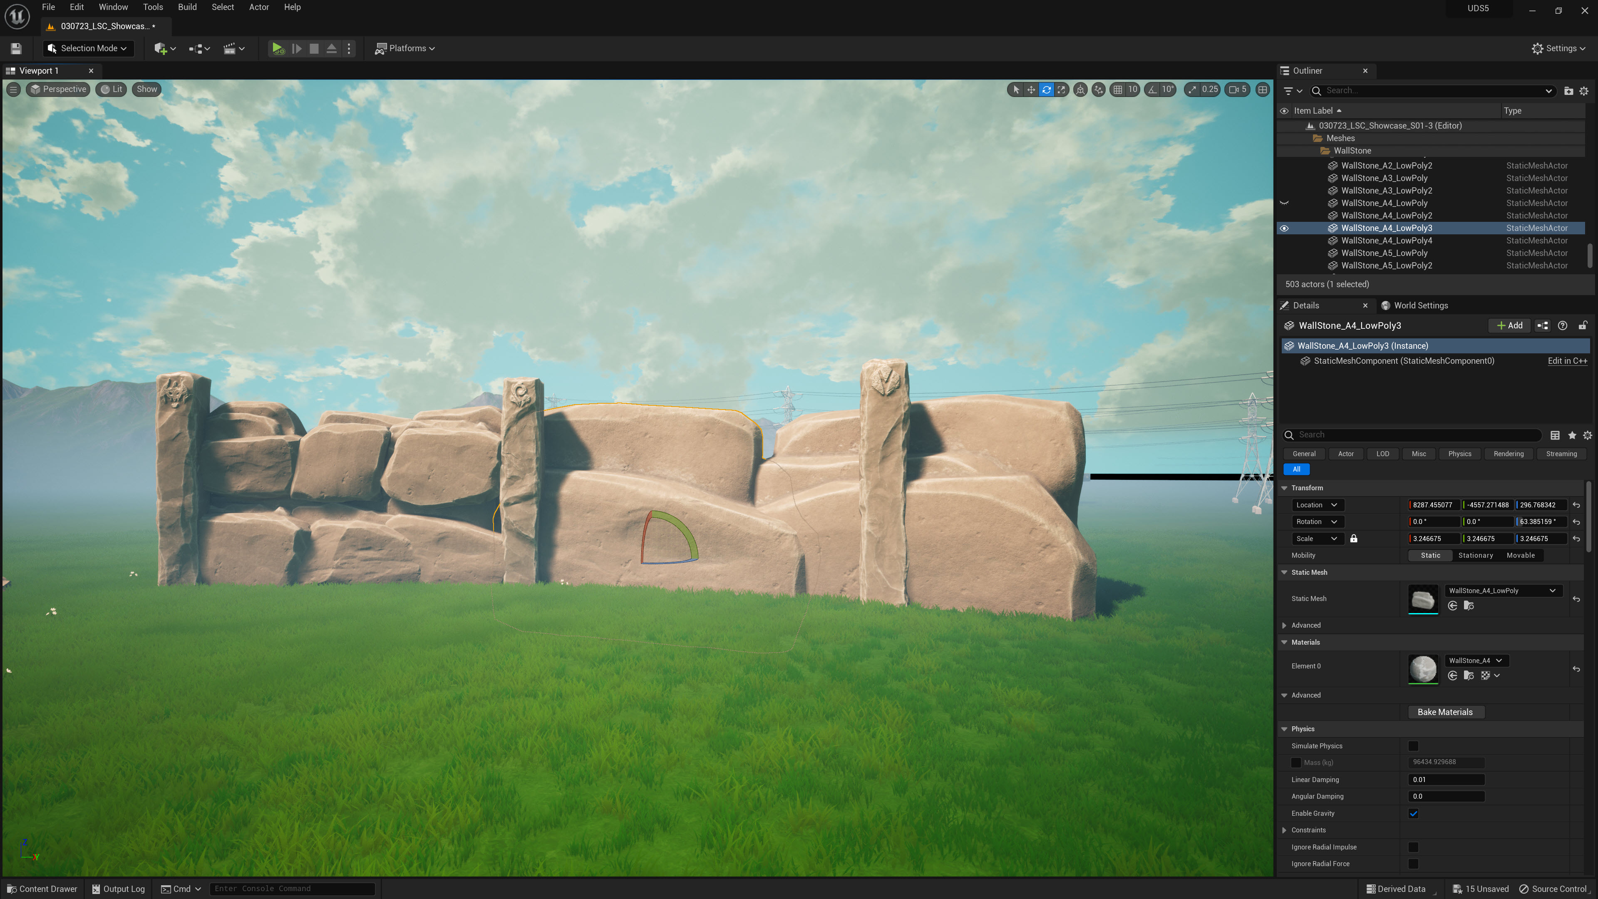Open Outliner settings gear icon
This screenshot has width=1598, height=899.
coord(1584,91)
